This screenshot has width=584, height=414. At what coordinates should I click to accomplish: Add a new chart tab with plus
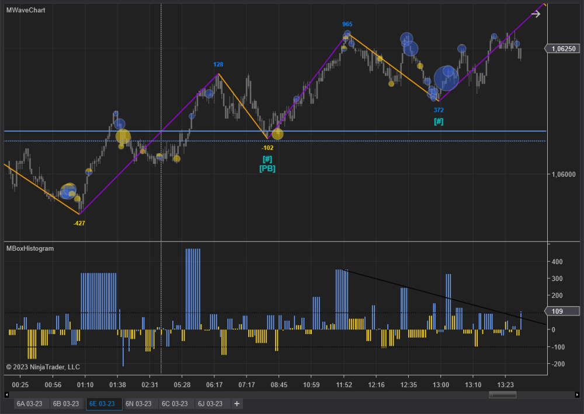coord(237,404)
